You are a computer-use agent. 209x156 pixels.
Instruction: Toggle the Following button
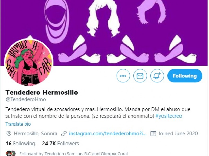click(185, 76)
